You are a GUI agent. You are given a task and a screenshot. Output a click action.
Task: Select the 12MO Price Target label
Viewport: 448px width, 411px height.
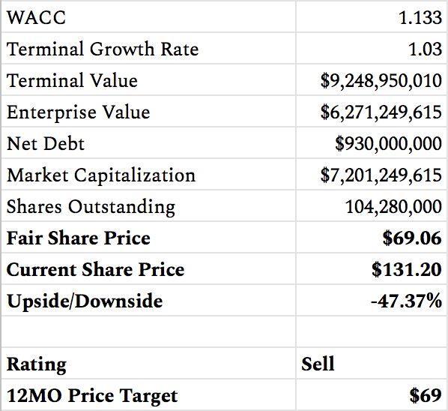click(x=92, y=396)
